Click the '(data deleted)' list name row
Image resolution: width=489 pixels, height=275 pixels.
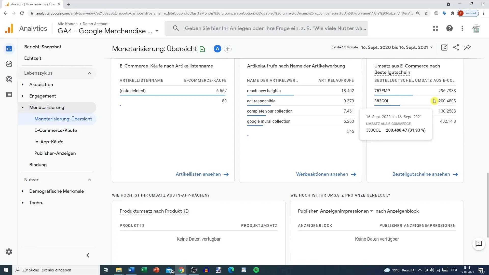click(173, 91)
